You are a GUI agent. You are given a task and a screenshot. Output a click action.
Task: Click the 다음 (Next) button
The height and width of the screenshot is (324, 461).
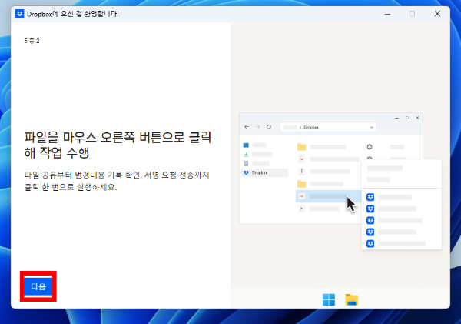38,286
